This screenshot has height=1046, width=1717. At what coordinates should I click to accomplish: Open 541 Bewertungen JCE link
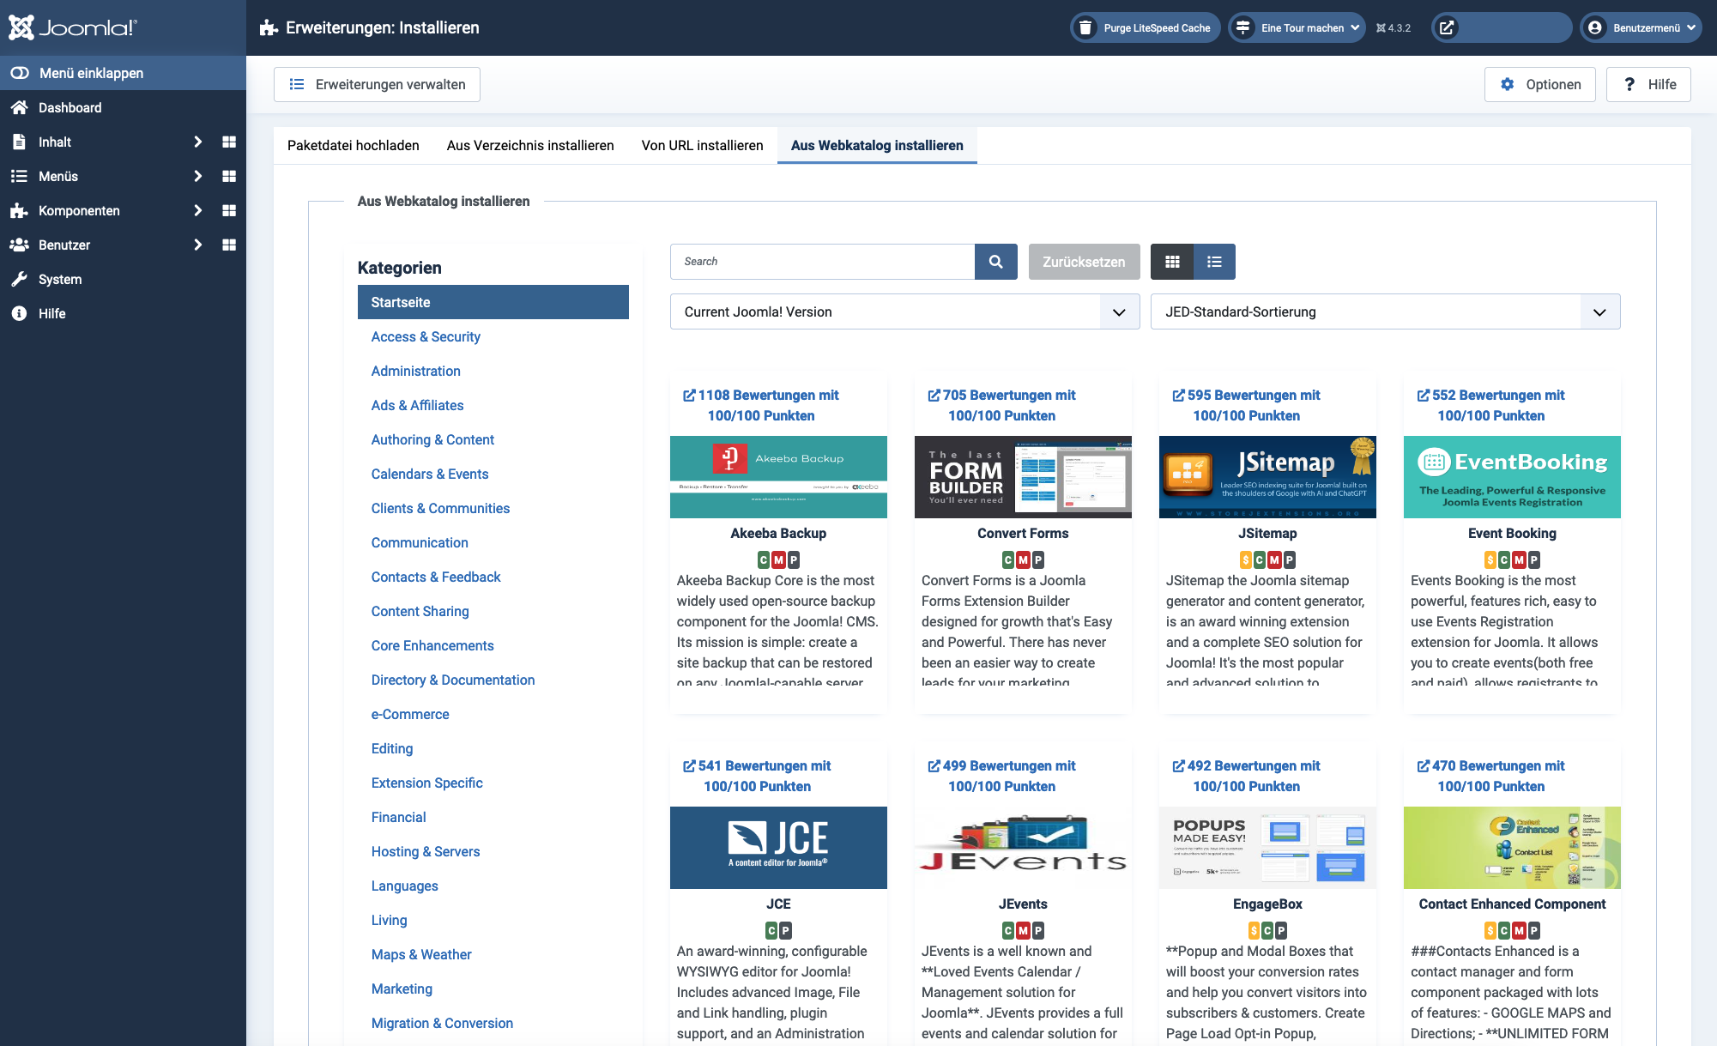[757, 776]
